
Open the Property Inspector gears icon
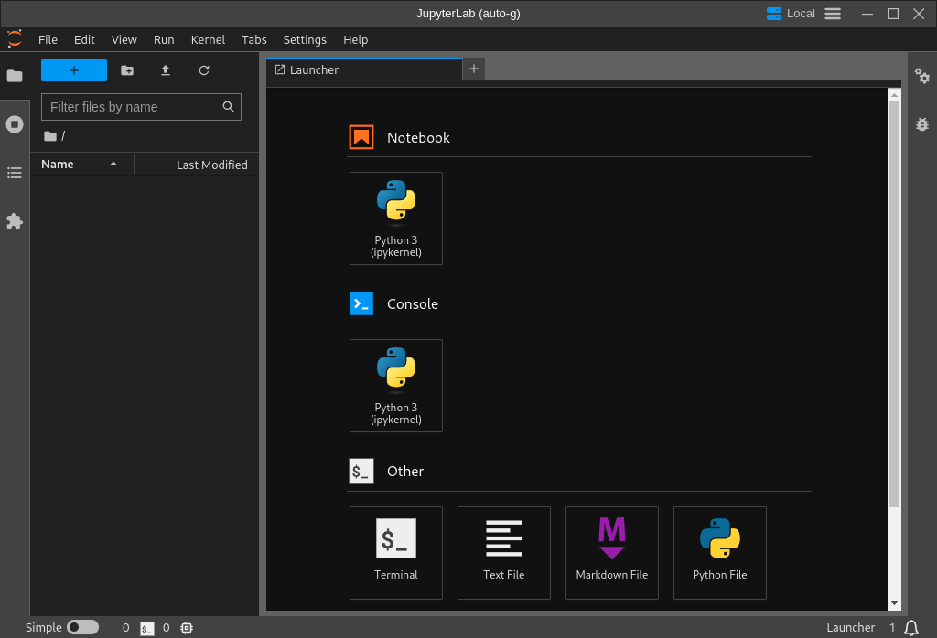(922, 76)
